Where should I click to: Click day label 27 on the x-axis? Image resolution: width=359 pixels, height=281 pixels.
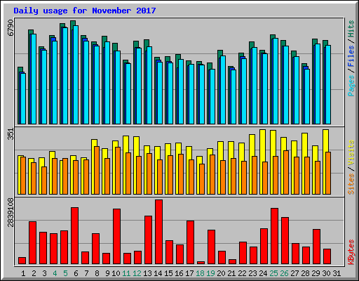point(294,273)
